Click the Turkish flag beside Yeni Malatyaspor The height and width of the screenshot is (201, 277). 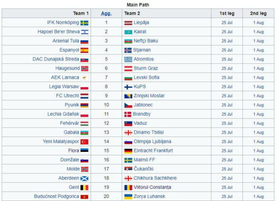tap(84, 142)
